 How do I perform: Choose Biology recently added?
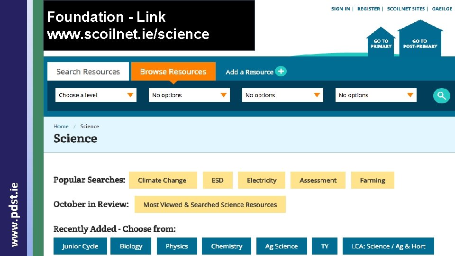pos(131,246)
